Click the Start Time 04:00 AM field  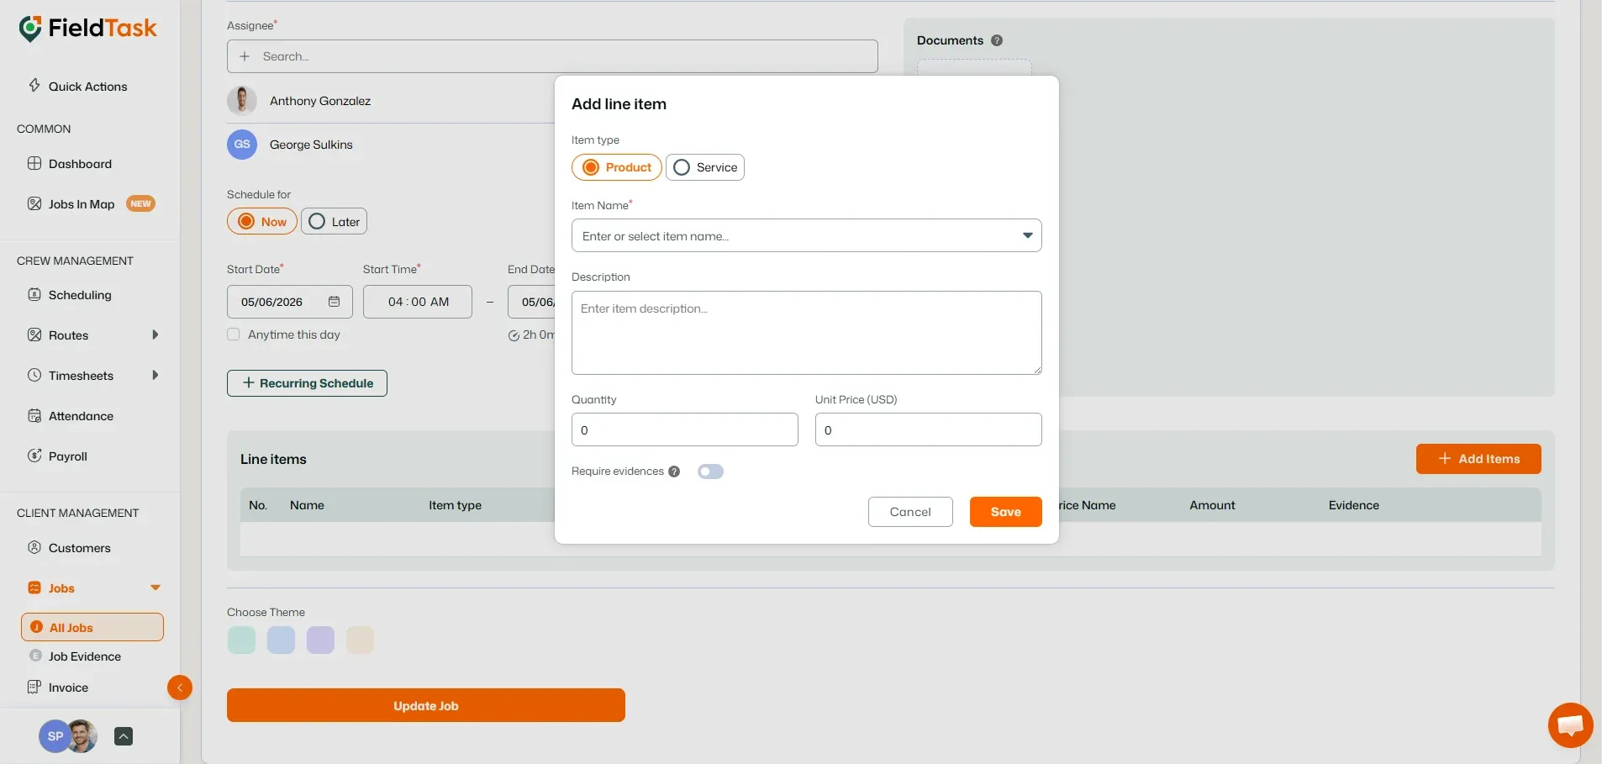tap(418, 302)
